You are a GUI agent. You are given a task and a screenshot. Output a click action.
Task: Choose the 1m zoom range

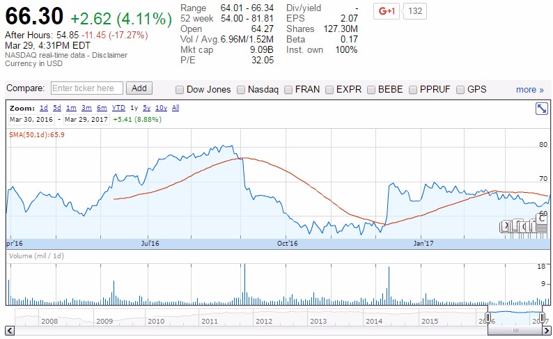[71, 108]
